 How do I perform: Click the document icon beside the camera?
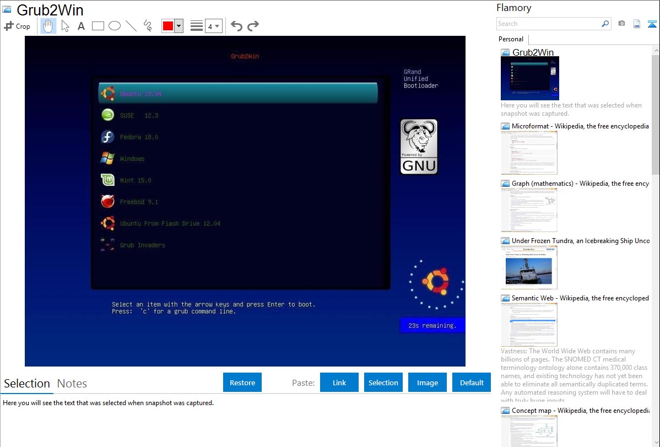(637, 24)
